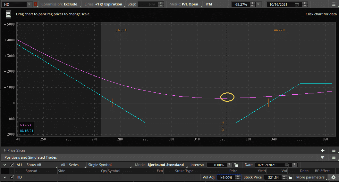
Task: Click the chart image icon beside drag hint
Action: [8, 14]
